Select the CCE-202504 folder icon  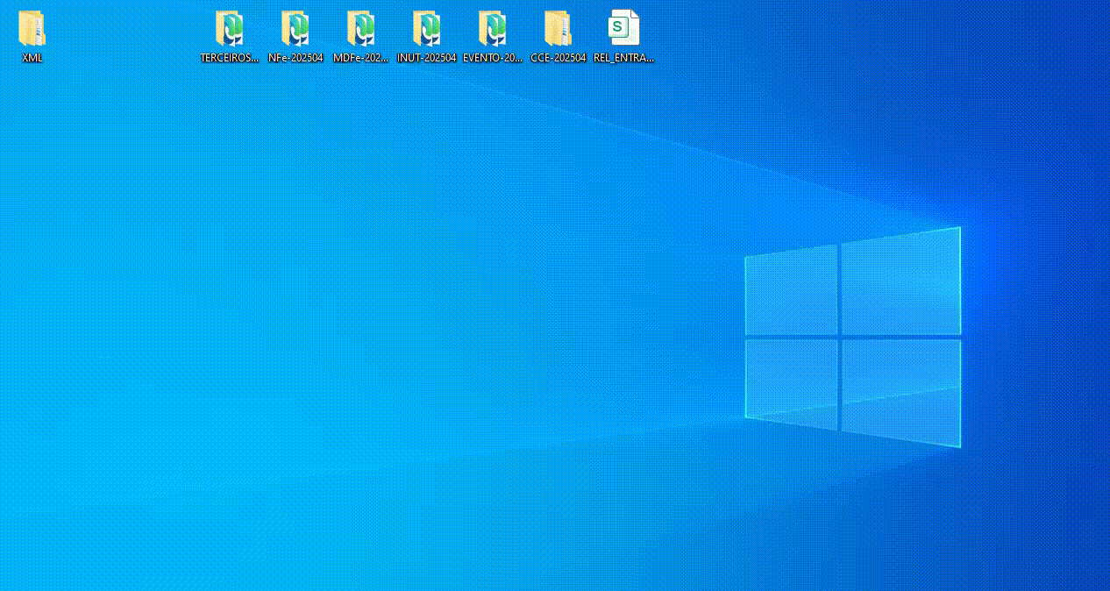(x=558, y=28)
